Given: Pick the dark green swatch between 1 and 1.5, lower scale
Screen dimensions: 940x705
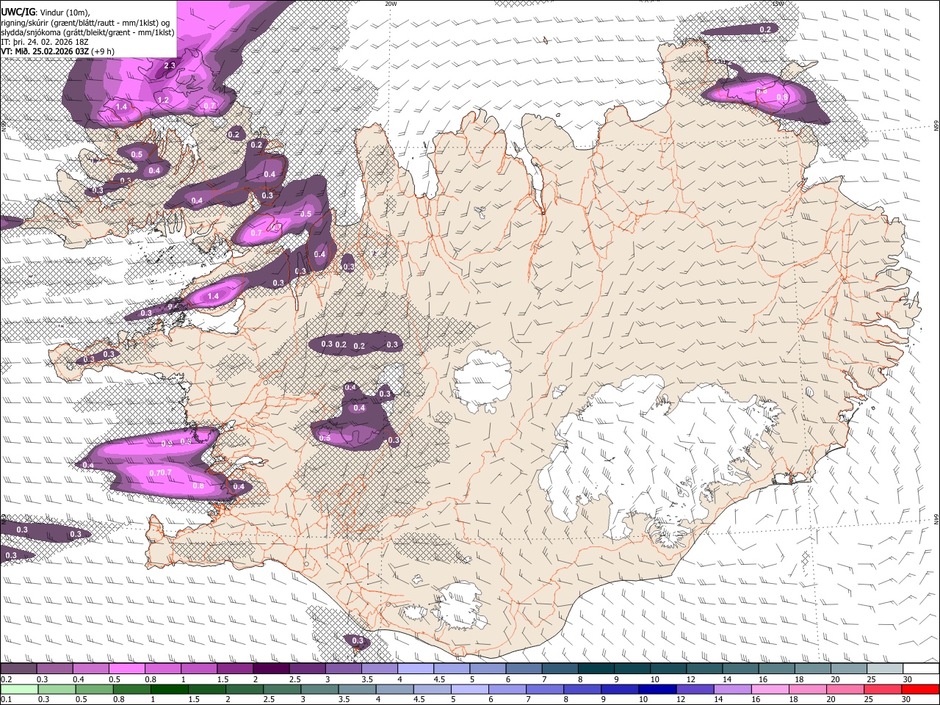Looking at the screenshot, I should (169, 690).
